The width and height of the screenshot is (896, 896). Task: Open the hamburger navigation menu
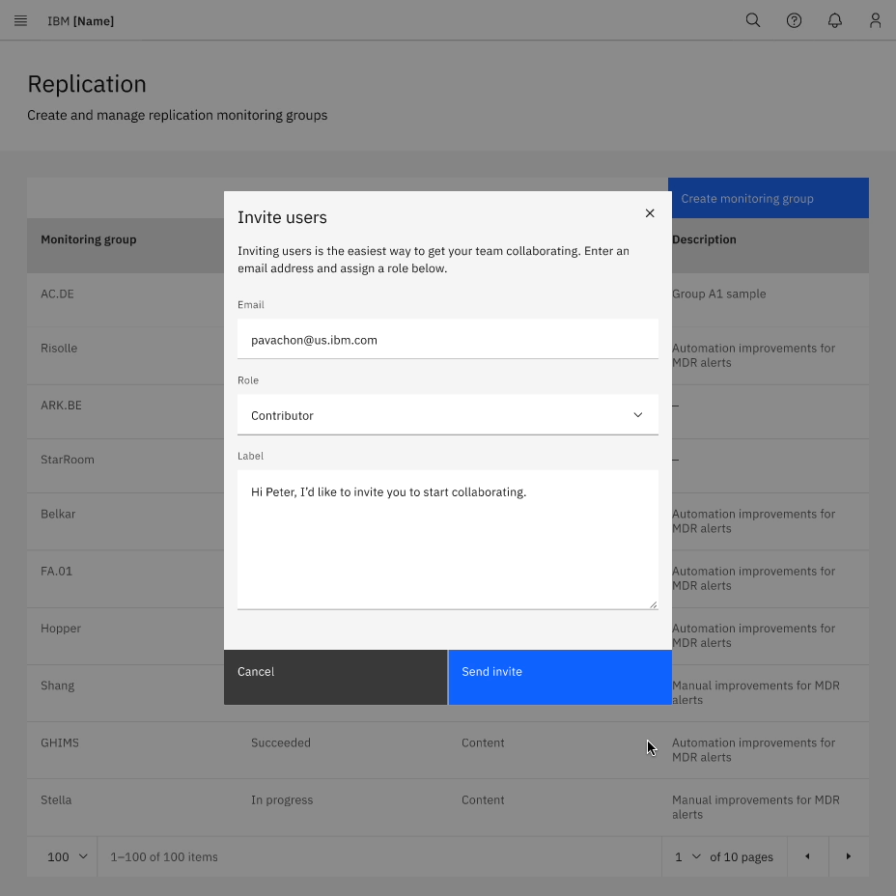pyautogui.click(x=20, y=19)
